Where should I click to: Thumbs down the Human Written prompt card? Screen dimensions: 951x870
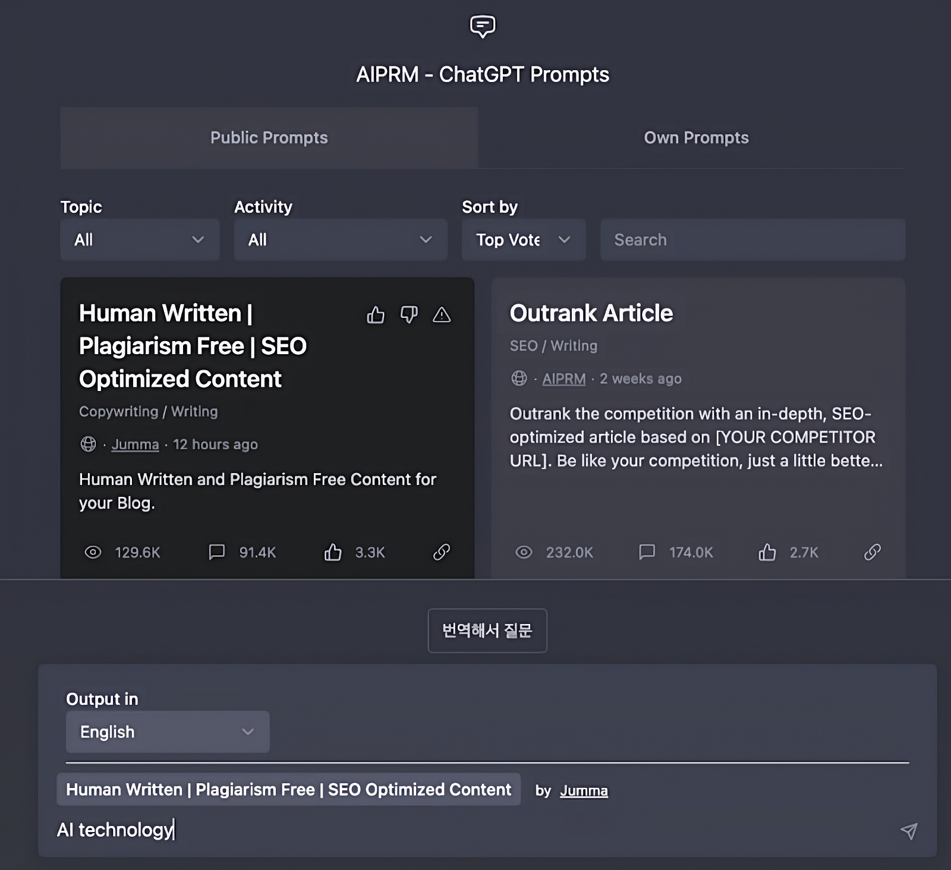(409, 314)
